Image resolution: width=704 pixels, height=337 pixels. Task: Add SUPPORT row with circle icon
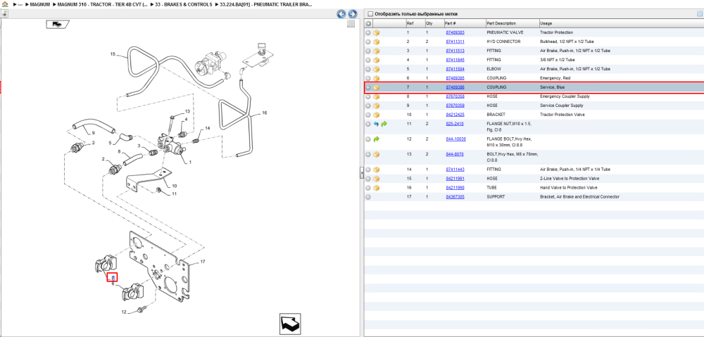pos(368,197)
